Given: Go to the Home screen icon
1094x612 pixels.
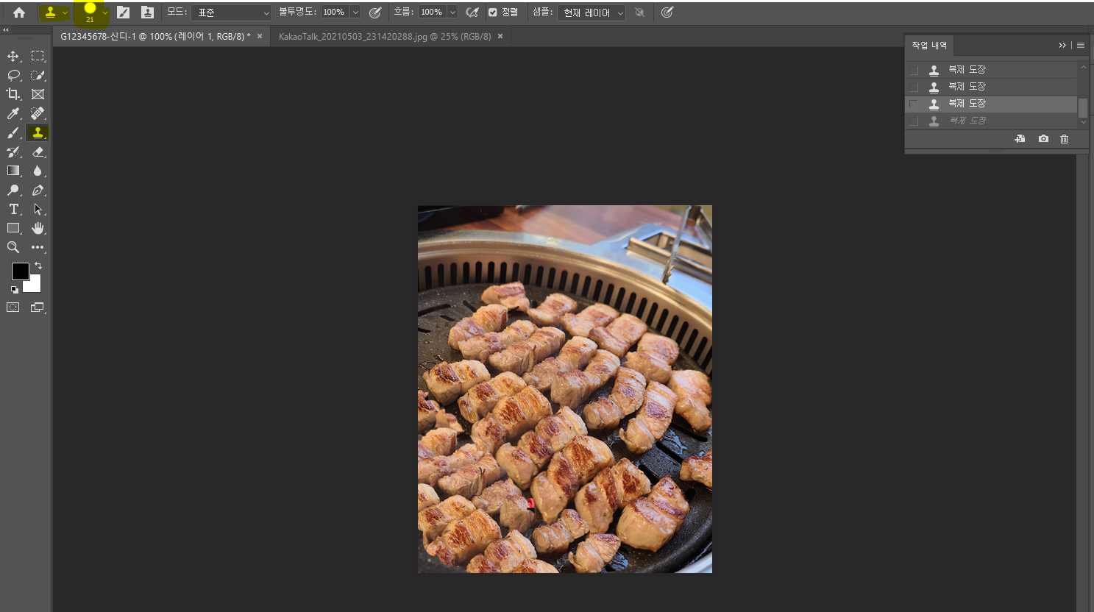Looking at the screenshot, I should pos(19,13).
